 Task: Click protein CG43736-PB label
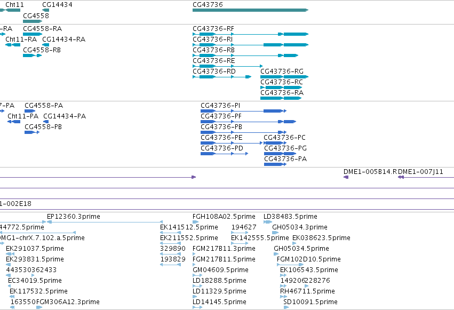(221, 127)
